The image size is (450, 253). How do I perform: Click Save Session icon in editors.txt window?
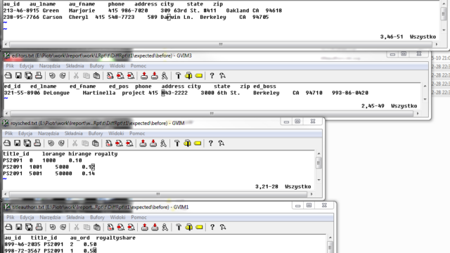tap(155, 76)
